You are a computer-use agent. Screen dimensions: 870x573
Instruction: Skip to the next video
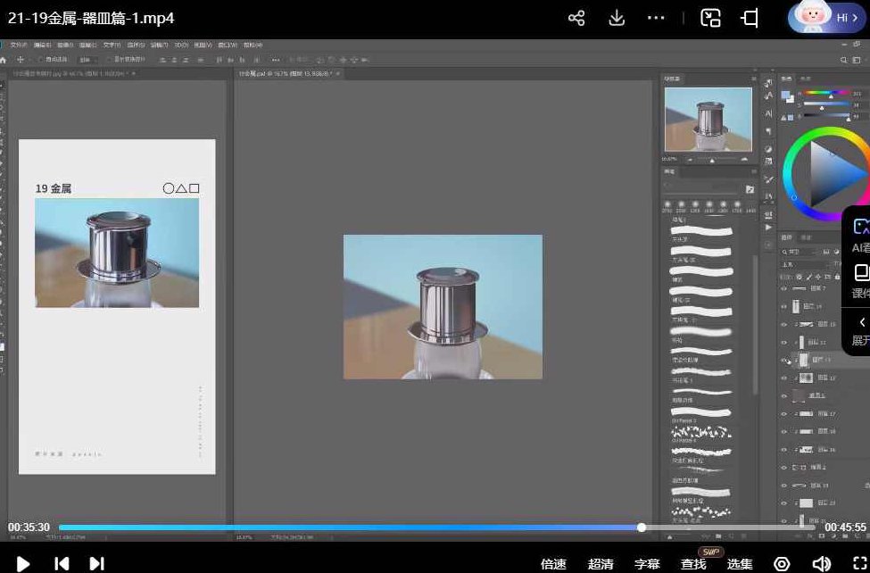pyautogui.click(x=97, y=563)
